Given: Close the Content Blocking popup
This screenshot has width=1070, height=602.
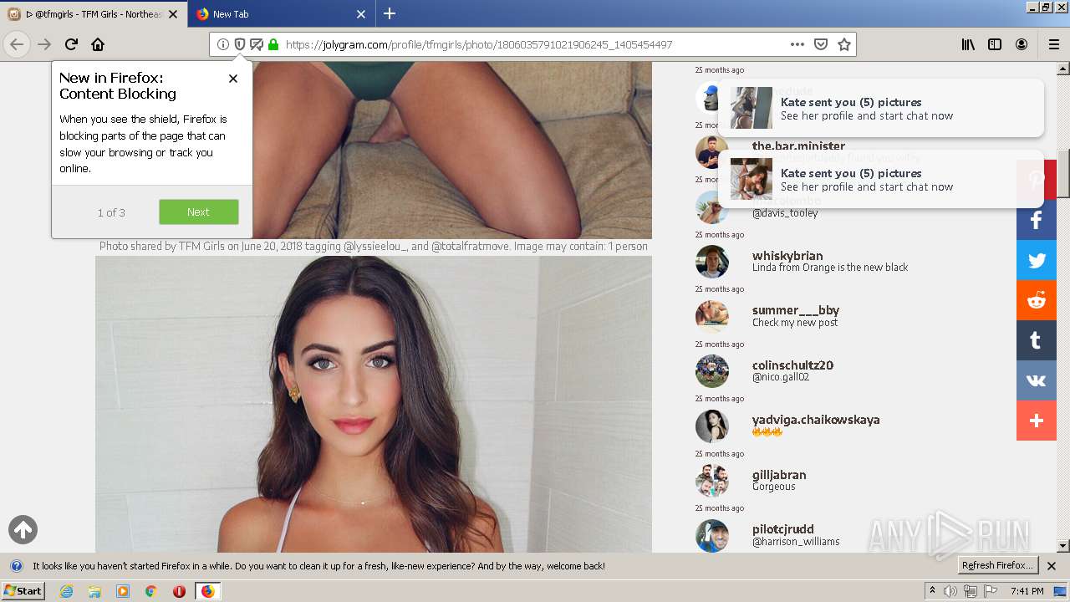Looking at the screenshot, I should pyautogui.click(x=233, y=78).
